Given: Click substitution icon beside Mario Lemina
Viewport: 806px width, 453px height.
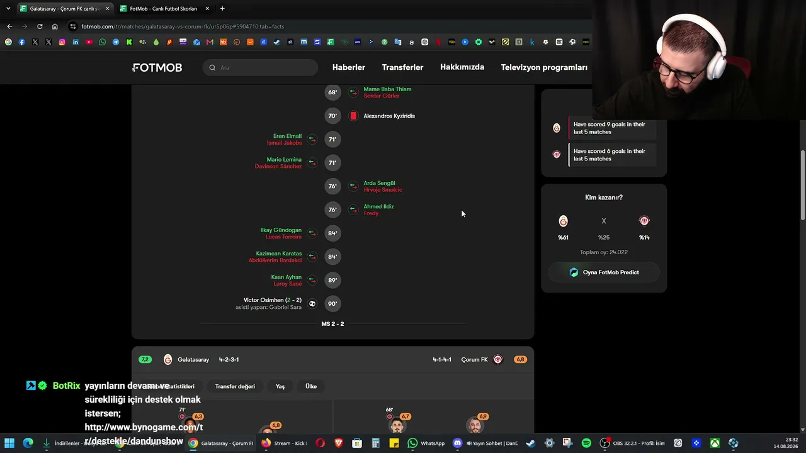Looking at the screenshot, I should 312,163.
